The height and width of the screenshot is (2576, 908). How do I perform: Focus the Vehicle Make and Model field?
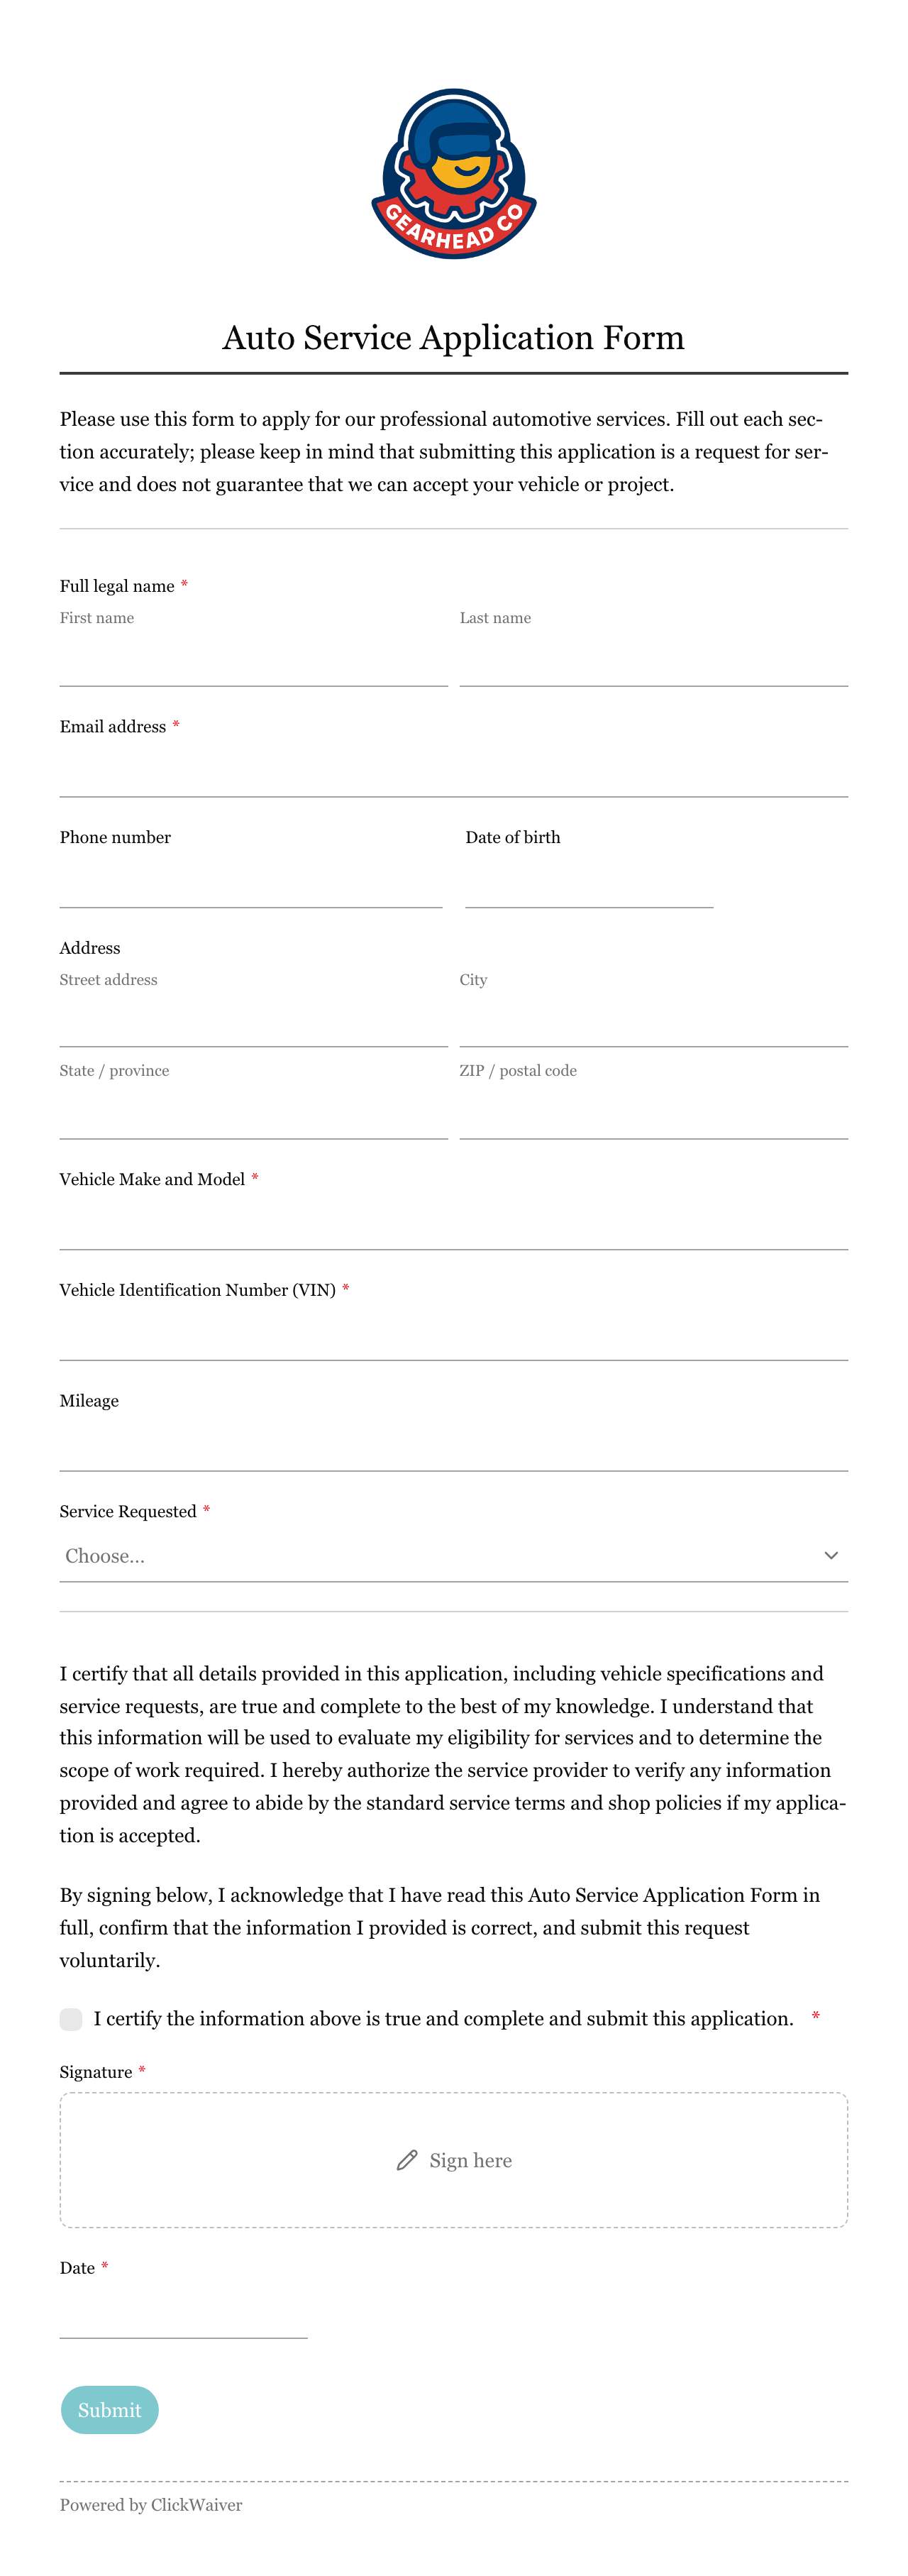pyautogui.click(x=453, y=1224)
